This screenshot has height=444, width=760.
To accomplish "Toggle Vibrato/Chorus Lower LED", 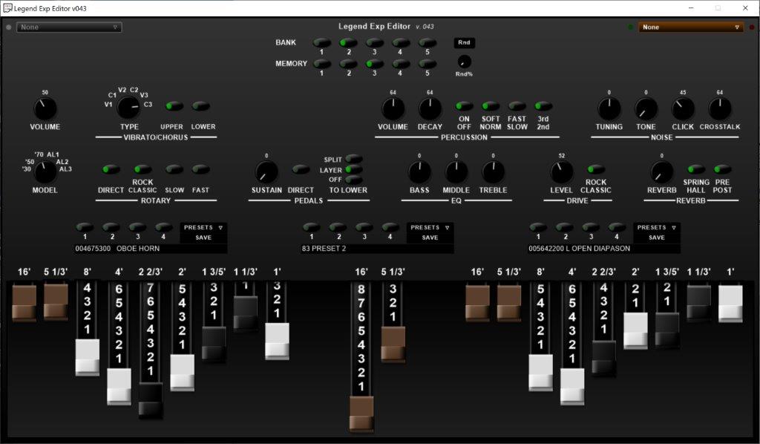I will point(200,105).
